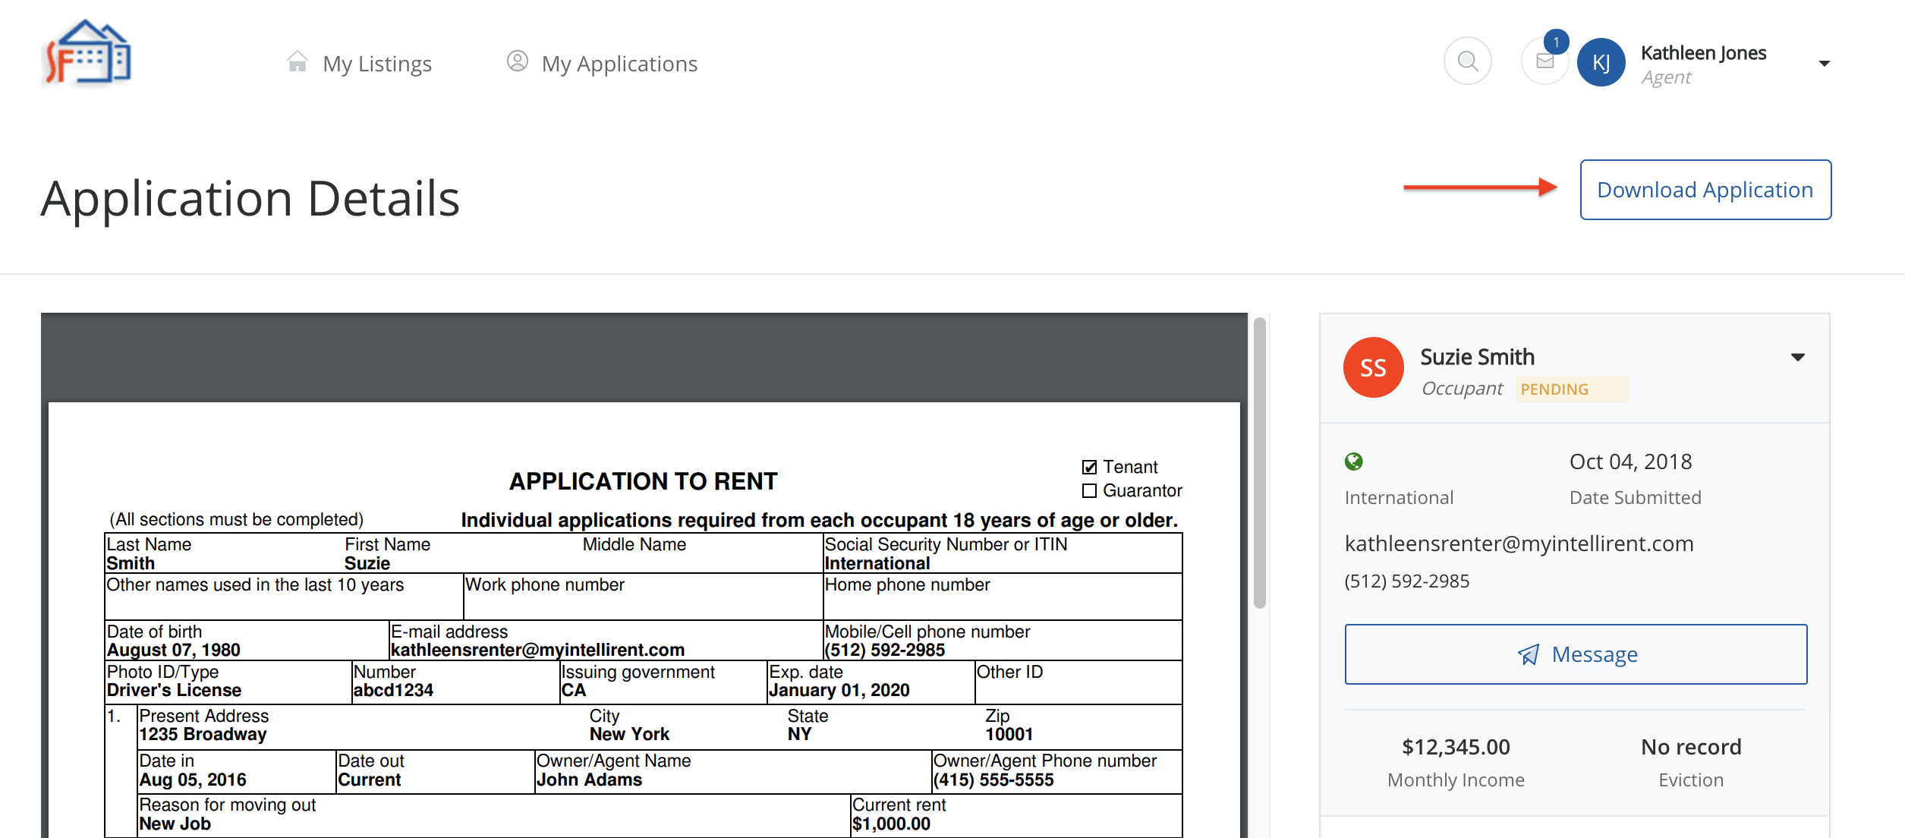Expand the Suzie Smith applicant dropdown arrow
Screen dimensions: 1905x838
click(x=1797, y=358)
